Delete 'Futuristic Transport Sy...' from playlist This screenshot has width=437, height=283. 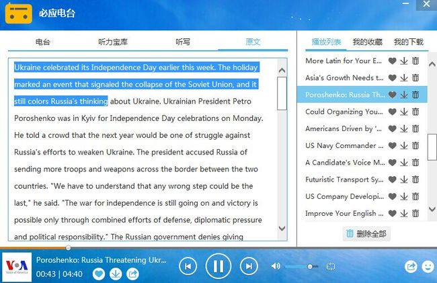pyautogui.click(x=415, y=179)
